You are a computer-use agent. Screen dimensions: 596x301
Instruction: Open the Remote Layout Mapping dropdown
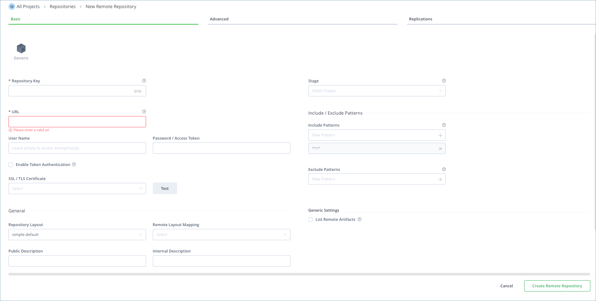pos(221,235)
